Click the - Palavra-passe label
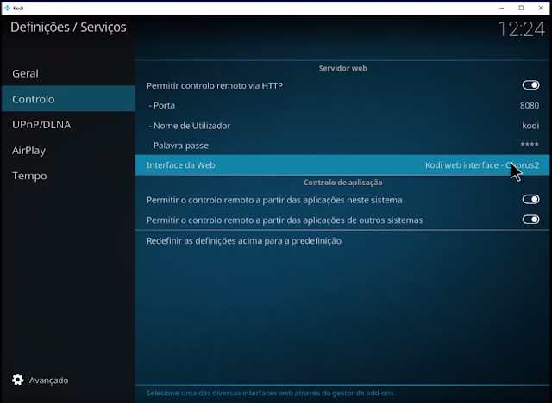The image size is (552, 403). tap(179, 146)
